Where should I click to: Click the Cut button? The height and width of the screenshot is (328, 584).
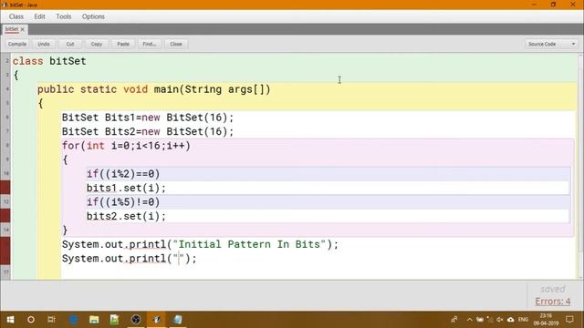coord(70,44)
